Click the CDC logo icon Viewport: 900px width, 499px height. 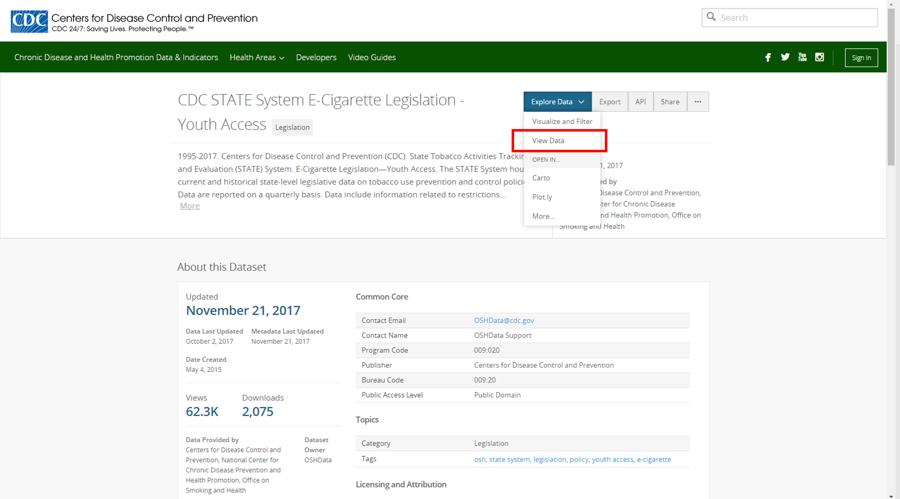[29, 21]
